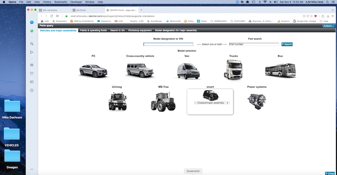This screenshot has height=175, width=337.
Task: Choose the Cross-country vehicle image
Action: coord(140,70)
